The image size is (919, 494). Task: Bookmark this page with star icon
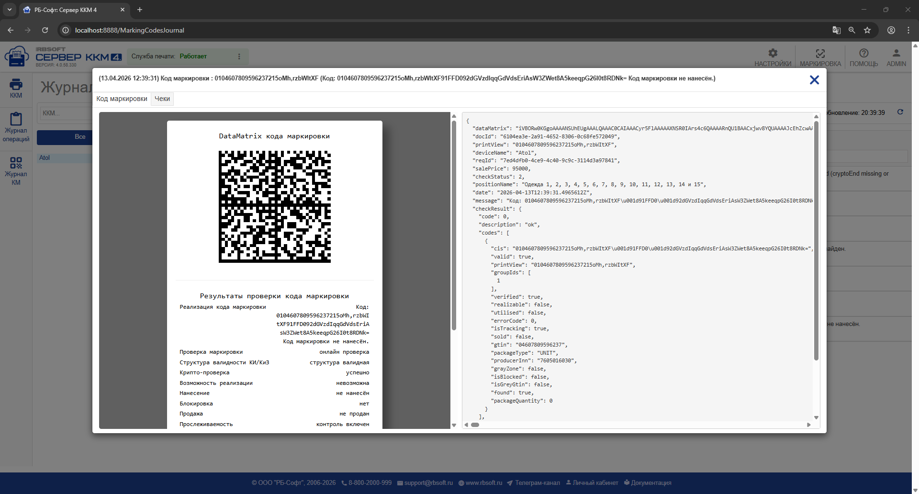click(867, 30)
